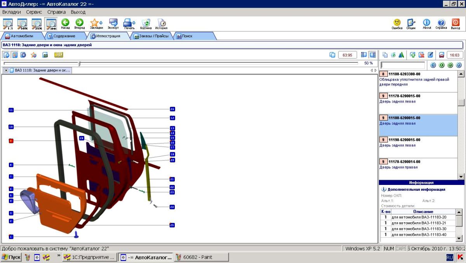Open the Пуск start button

click(x=11, y=257)
